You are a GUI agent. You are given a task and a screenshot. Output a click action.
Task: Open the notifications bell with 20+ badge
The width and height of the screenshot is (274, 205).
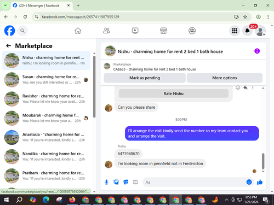click(x=248, y=31)
